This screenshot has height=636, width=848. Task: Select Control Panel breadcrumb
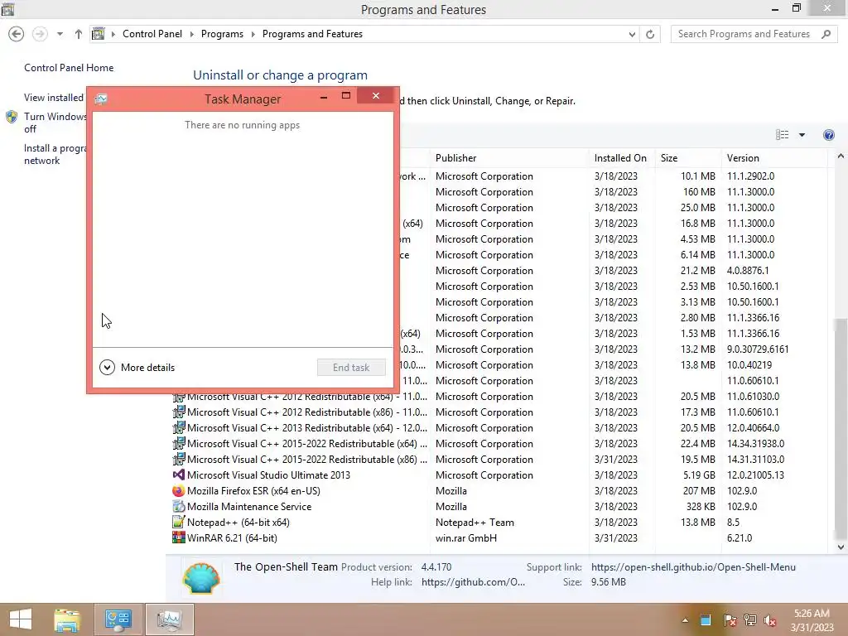pos(152,34)
